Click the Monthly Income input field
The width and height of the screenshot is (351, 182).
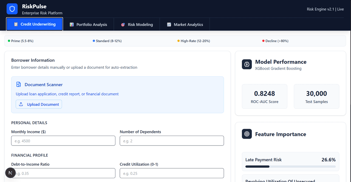(x=63, y=141)
